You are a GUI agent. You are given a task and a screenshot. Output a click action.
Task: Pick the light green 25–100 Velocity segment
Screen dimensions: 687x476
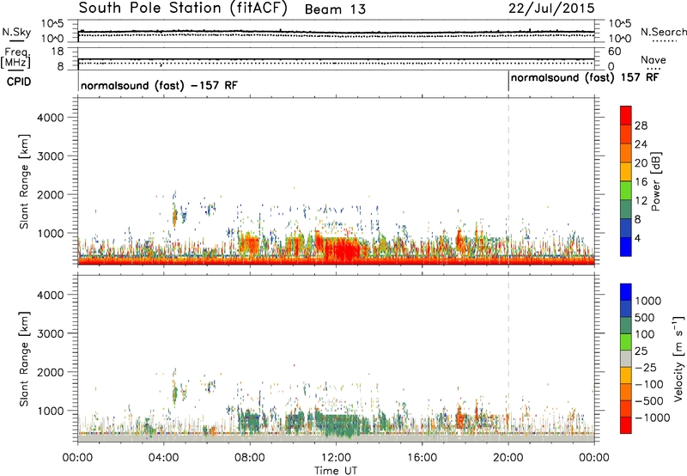(626, 342)
